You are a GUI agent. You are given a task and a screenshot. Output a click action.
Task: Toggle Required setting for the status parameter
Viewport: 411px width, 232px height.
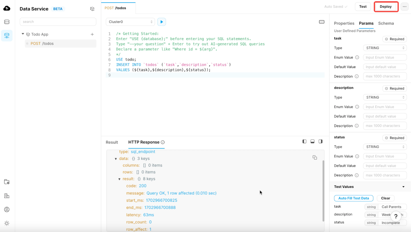click(394, 138)
